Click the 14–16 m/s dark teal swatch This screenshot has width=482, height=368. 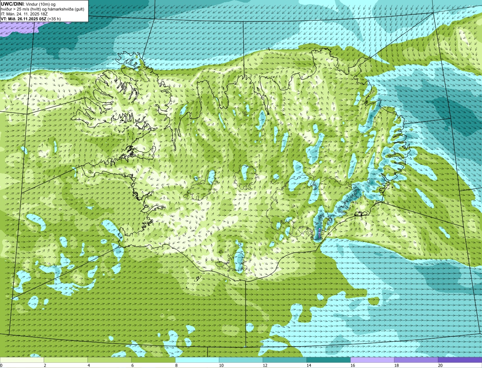[x=328, y=360]
